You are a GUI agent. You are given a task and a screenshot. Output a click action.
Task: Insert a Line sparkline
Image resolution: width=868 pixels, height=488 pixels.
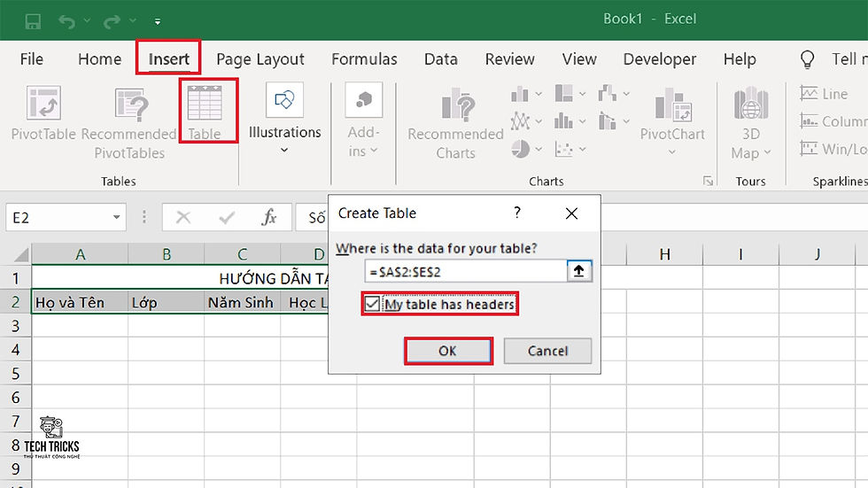pos(824,94)
